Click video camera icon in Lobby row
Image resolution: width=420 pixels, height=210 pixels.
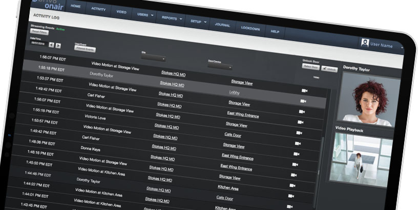pos(304,91)
